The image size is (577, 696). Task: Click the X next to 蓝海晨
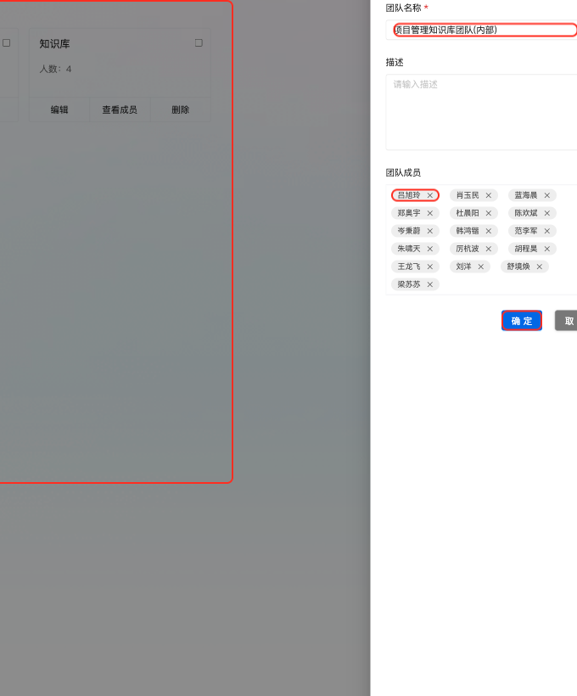point(547,195)
